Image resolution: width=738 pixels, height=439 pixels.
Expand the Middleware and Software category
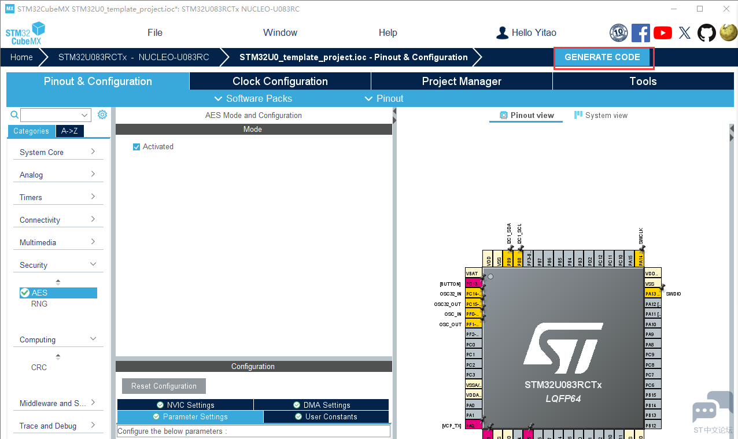pos(58,403)
